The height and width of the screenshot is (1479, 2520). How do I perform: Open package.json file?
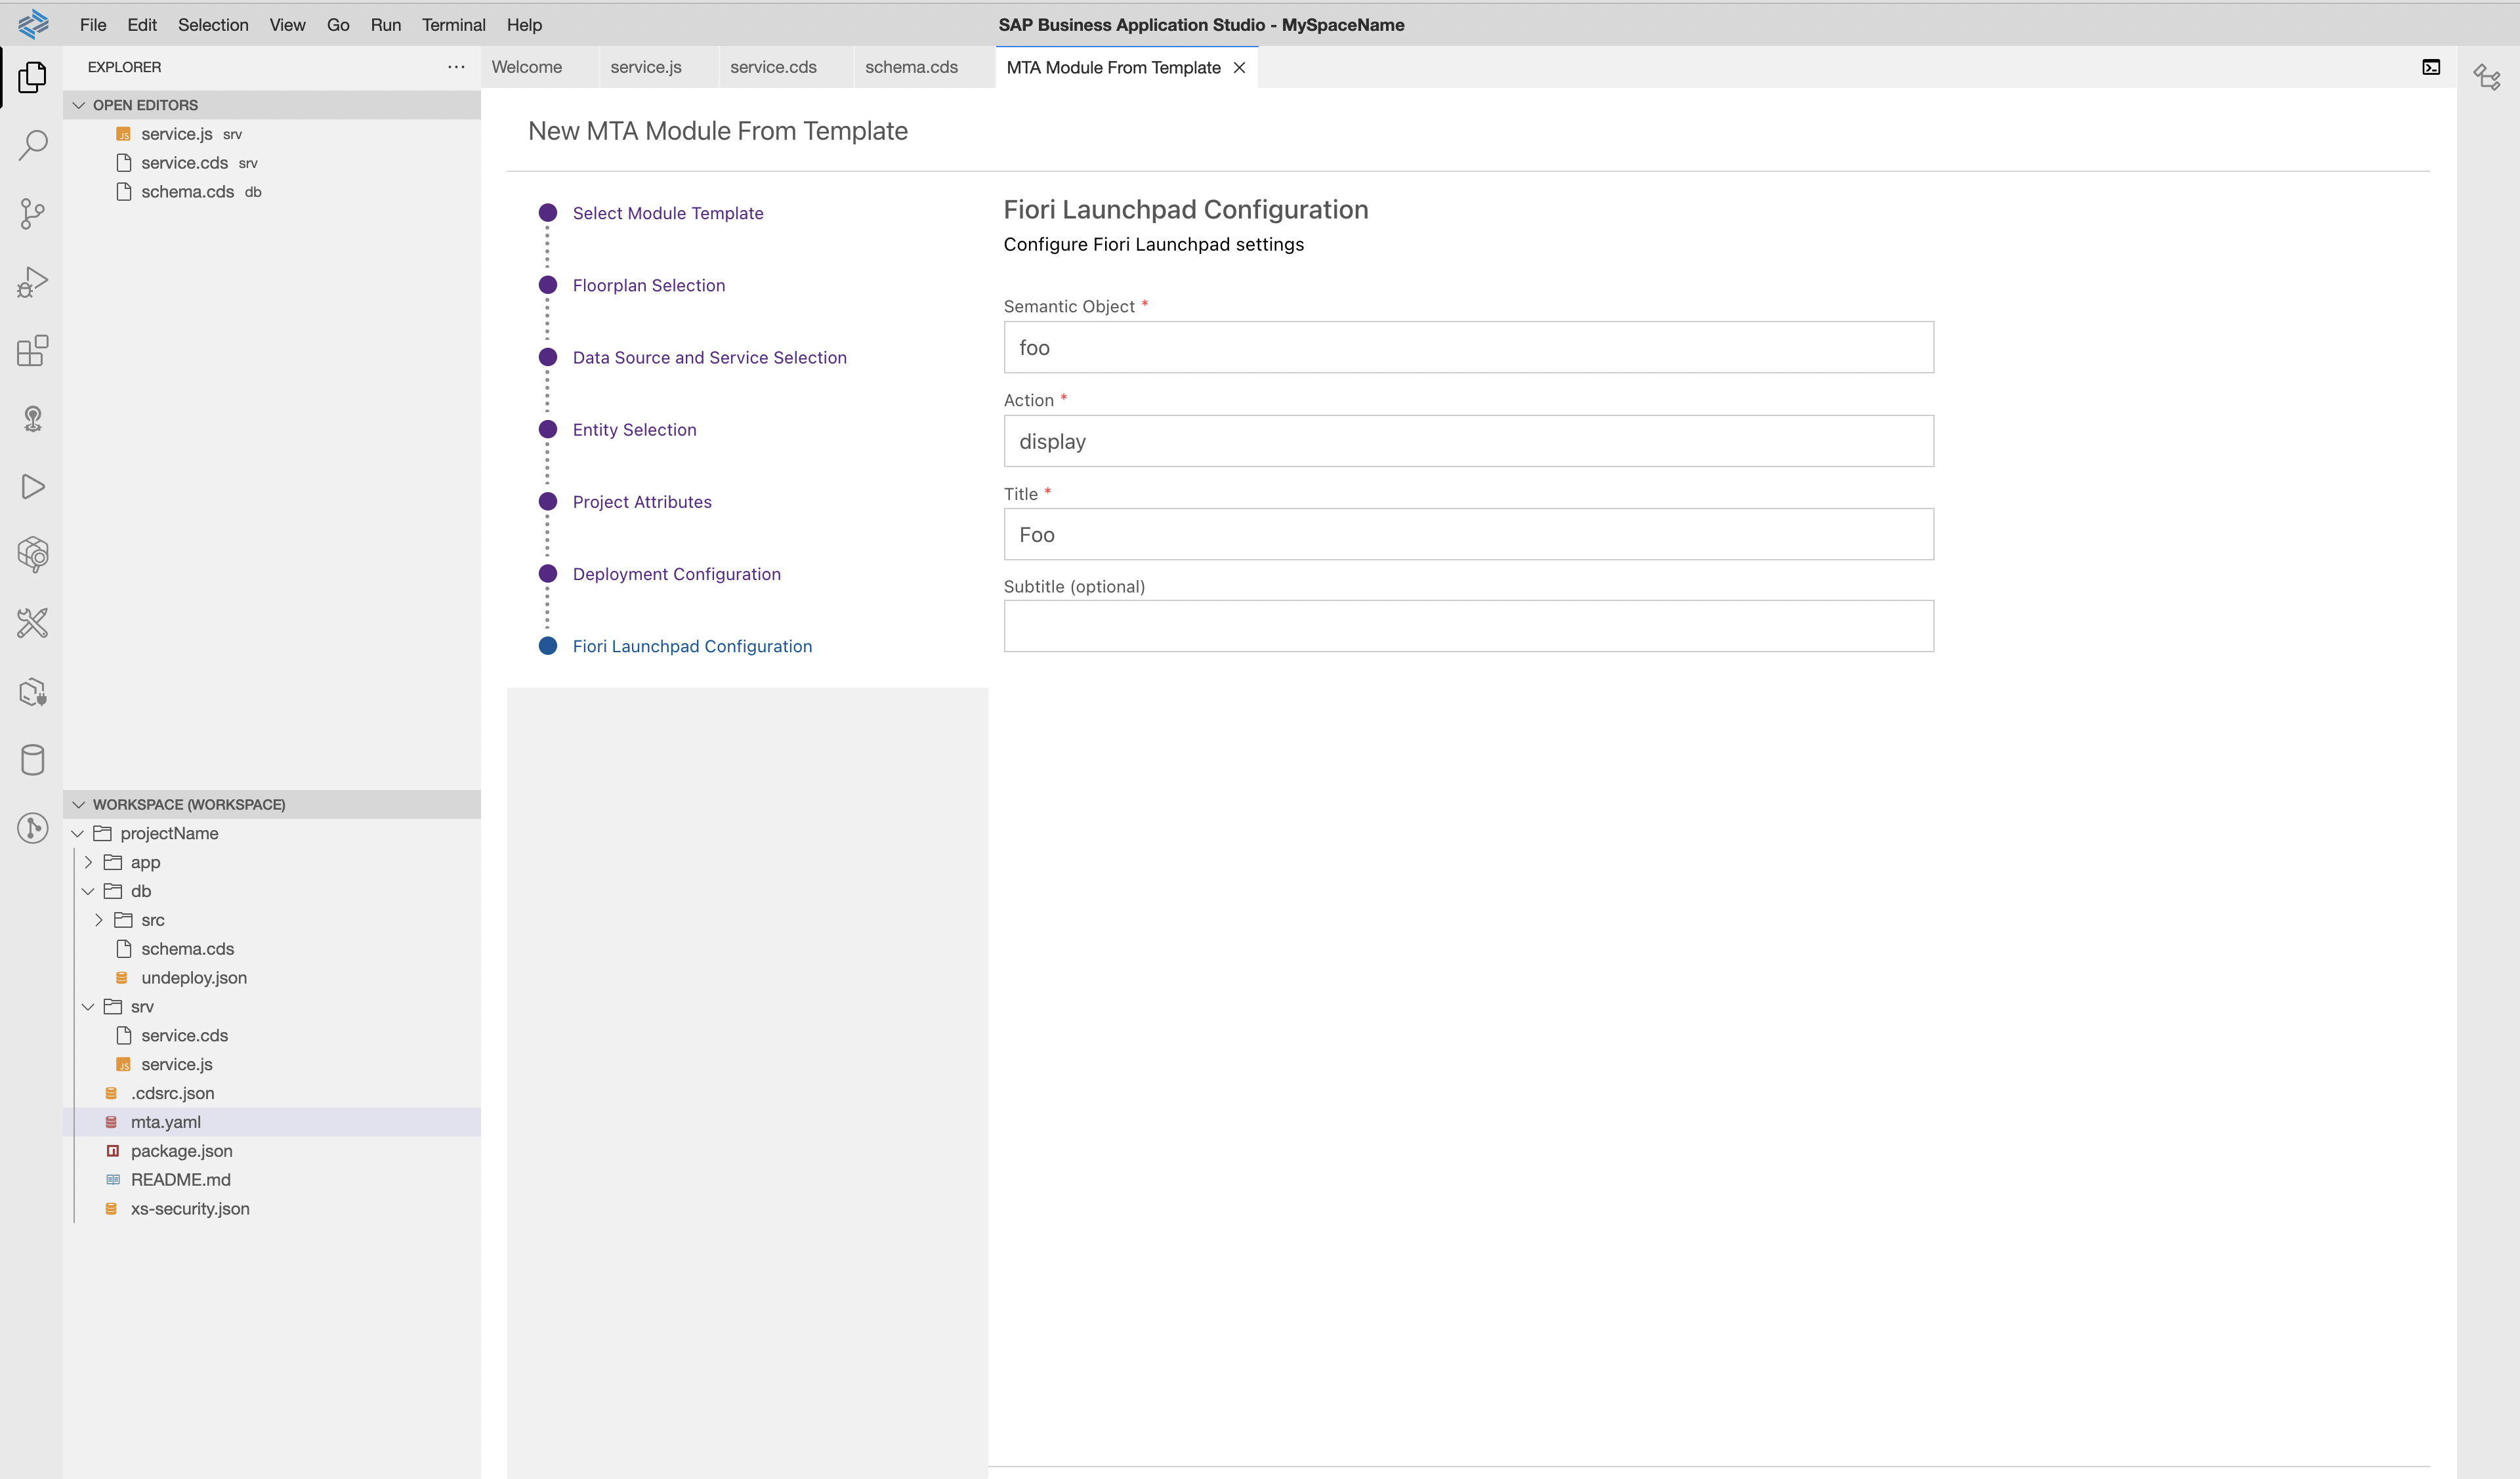(272, 1151)
